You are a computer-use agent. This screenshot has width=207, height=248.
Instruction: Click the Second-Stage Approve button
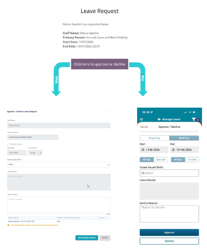(x=87, y=237)
